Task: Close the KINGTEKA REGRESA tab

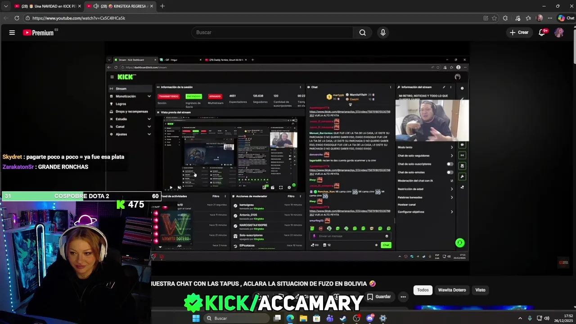Action: (152, 6)
